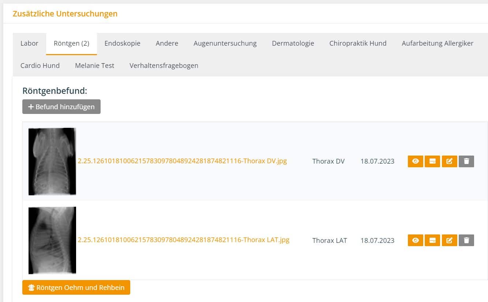
Task: Click the Befund hinzufügen button
Action: 61,107
